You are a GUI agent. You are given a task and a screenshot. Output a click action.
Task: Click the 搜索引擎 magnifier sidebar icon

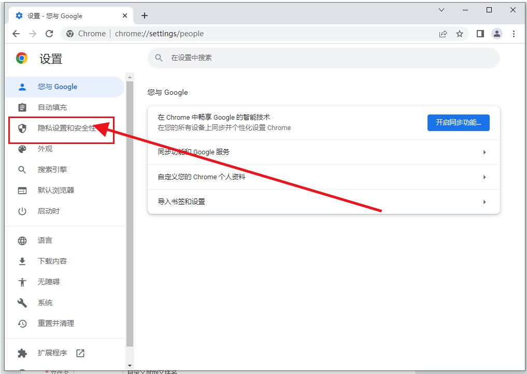22,169
